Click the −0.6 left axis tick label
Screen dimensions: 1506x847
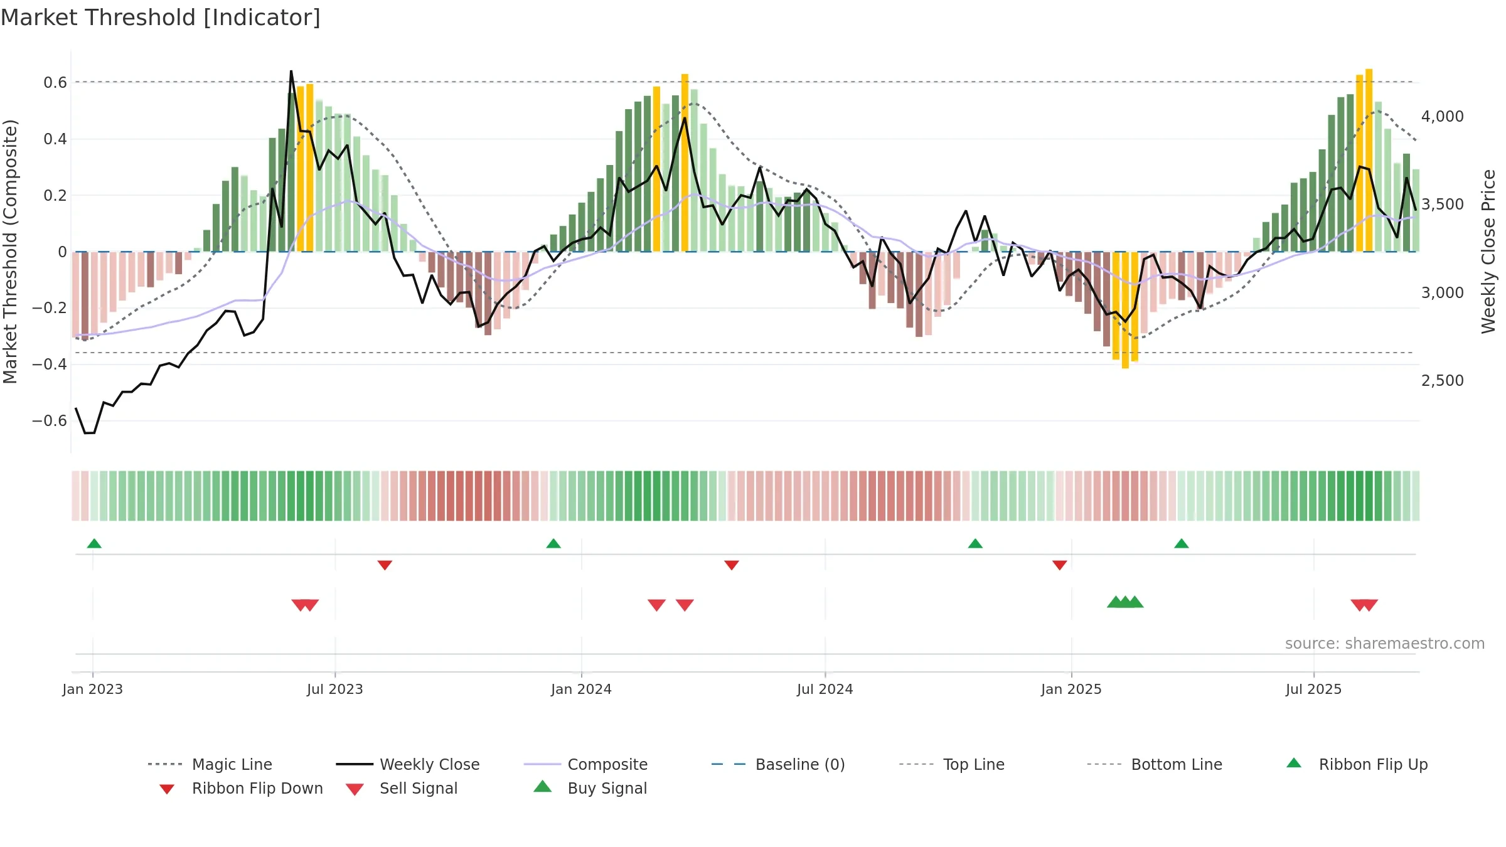pyautogui.click(x=50, y=420)
